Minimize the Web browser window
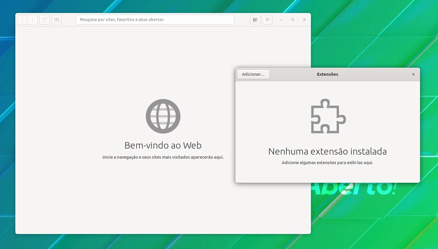The height and width of the screenshot is (249, 438). tap(281, 20)
